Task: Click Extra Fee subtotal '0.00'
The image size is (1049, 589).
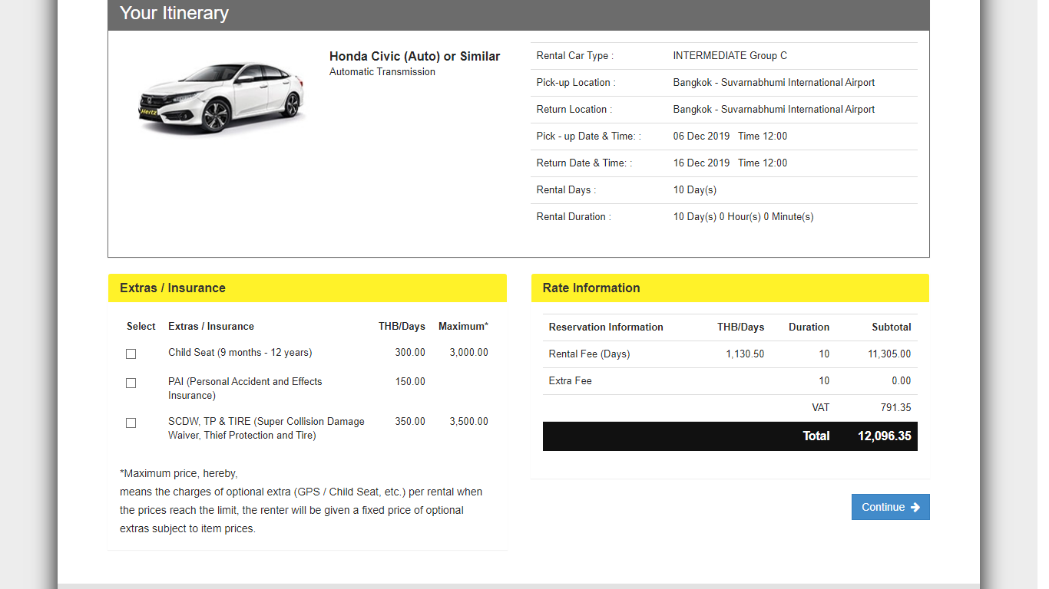Action: tap(902, 380)
